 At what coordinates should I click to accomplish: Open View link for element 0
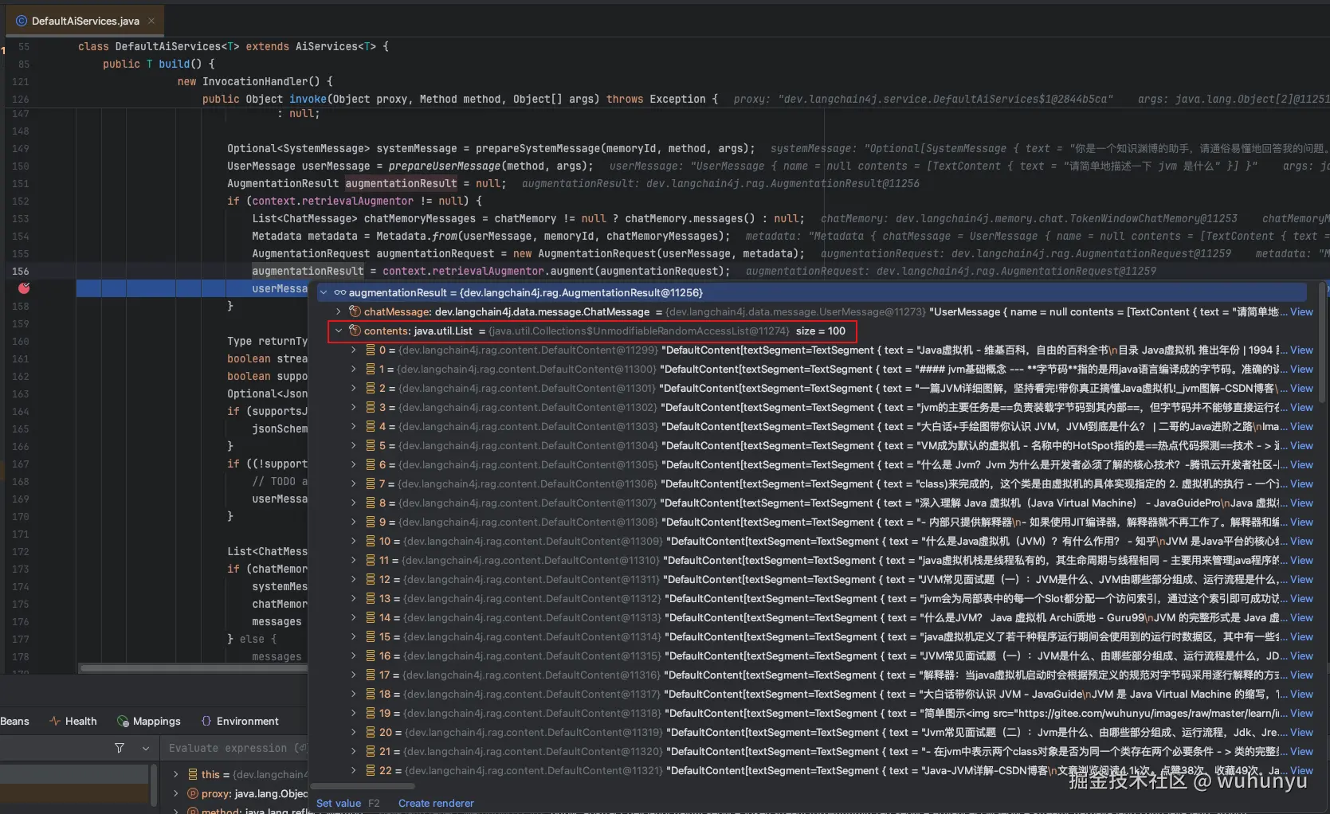pyautogui.click(x=1301, y=350)
